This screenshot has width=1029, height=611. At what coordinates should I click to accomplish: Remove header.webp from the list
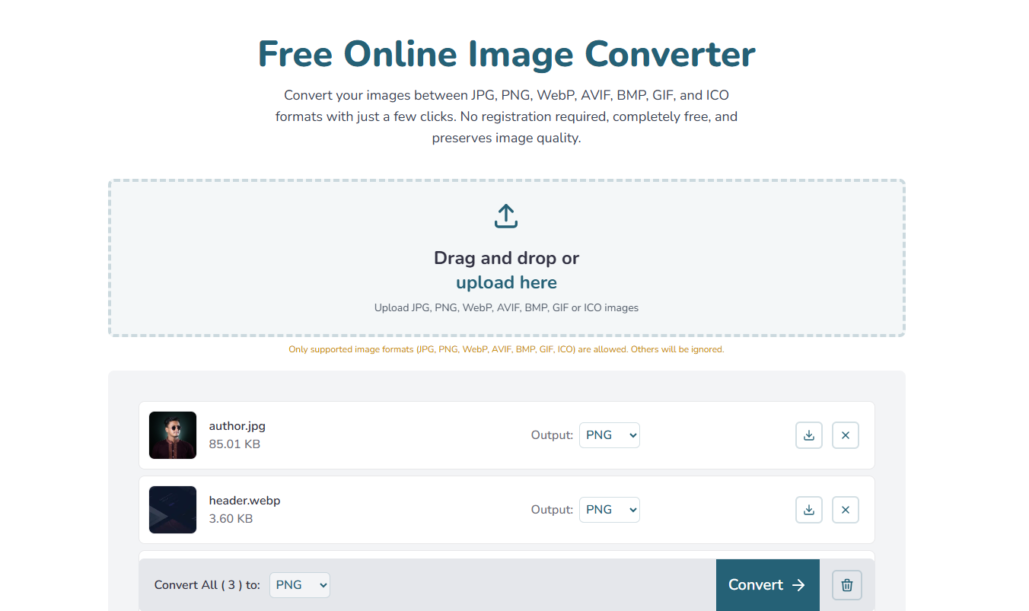pyautogui.click(x=846, y=509)
